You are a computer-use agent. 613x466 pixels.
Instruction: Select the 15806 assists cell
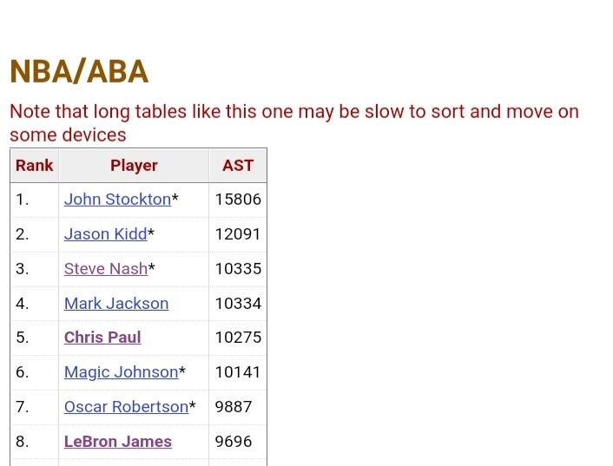point(238,199)
